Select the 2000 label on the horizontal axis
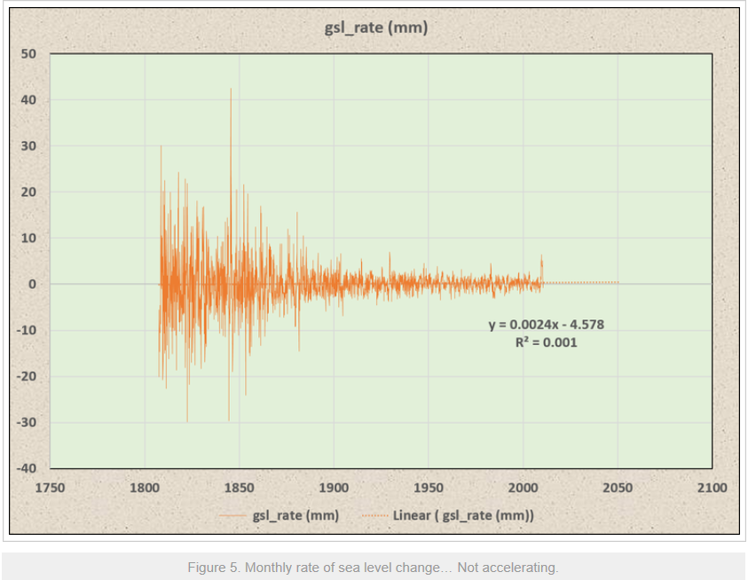Screen dimensions: 748x580 click(x=523, y=488)
